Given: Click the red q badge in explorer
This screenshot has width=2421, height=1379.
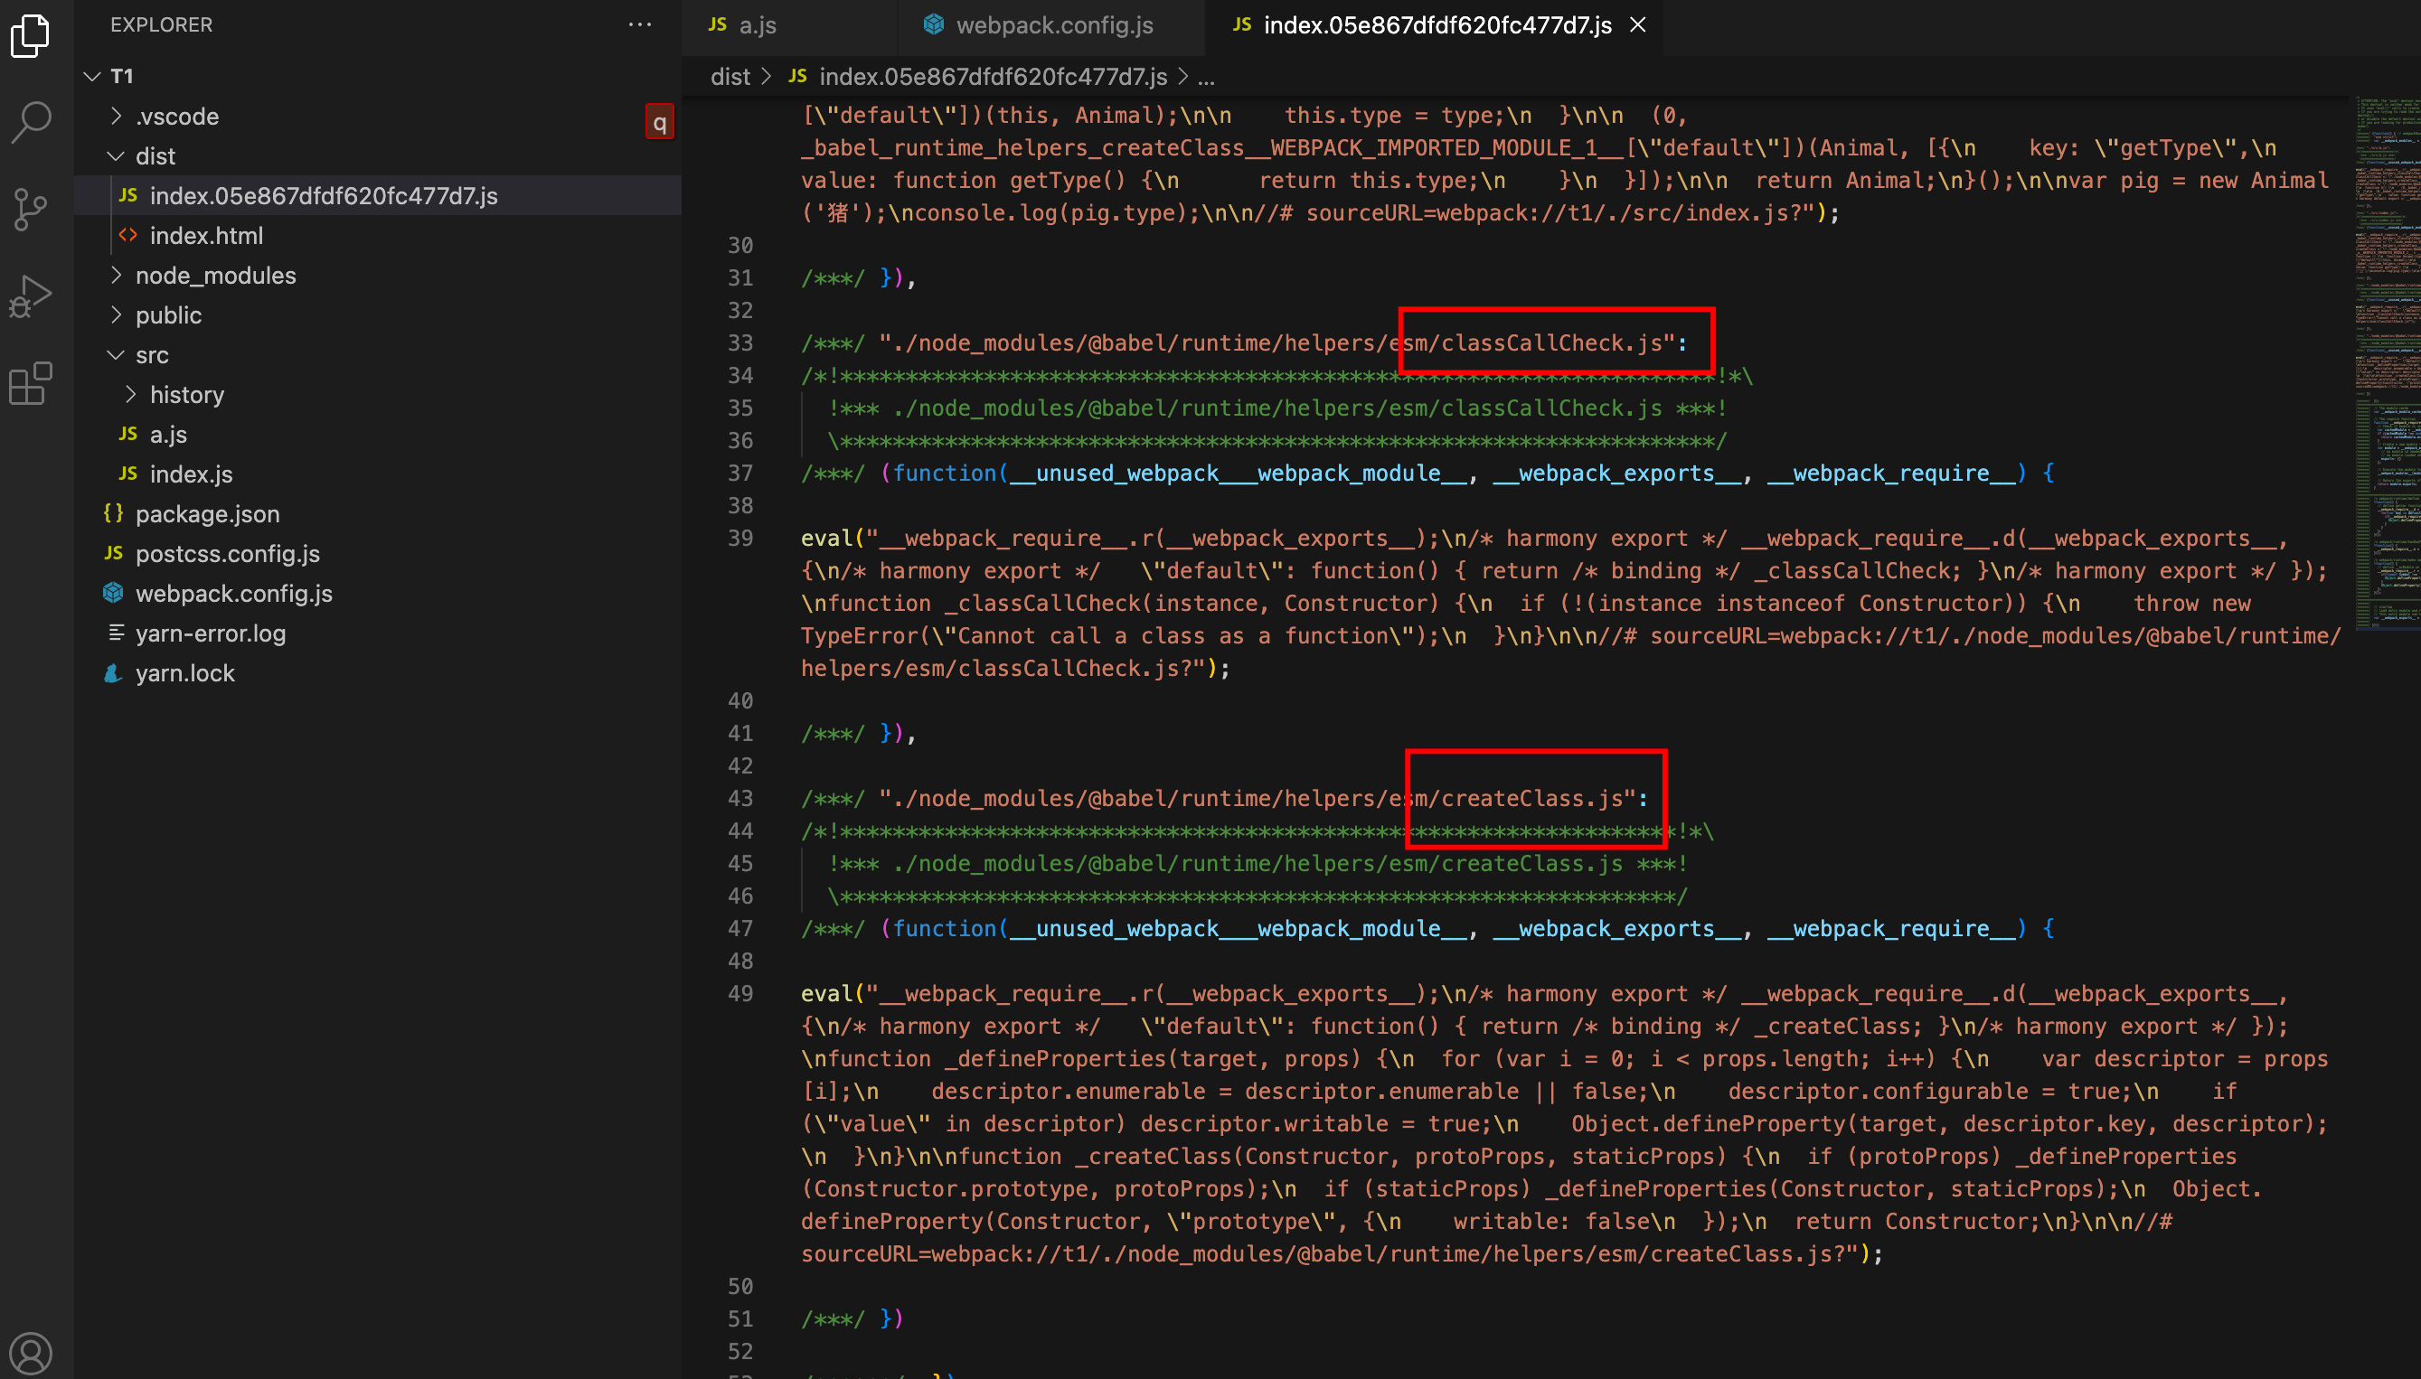Looking at the screenshot, I should click(x=659, y=121).
